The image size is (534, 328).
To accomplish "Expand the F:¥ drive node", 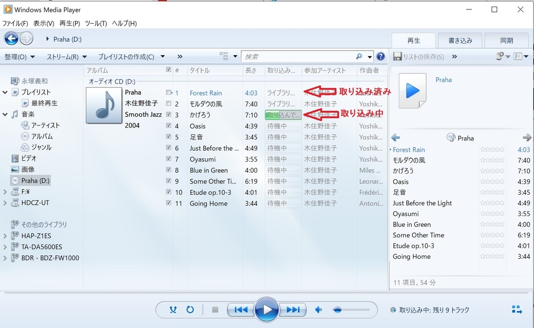I will pyautogui.click(x=5, y=192).
